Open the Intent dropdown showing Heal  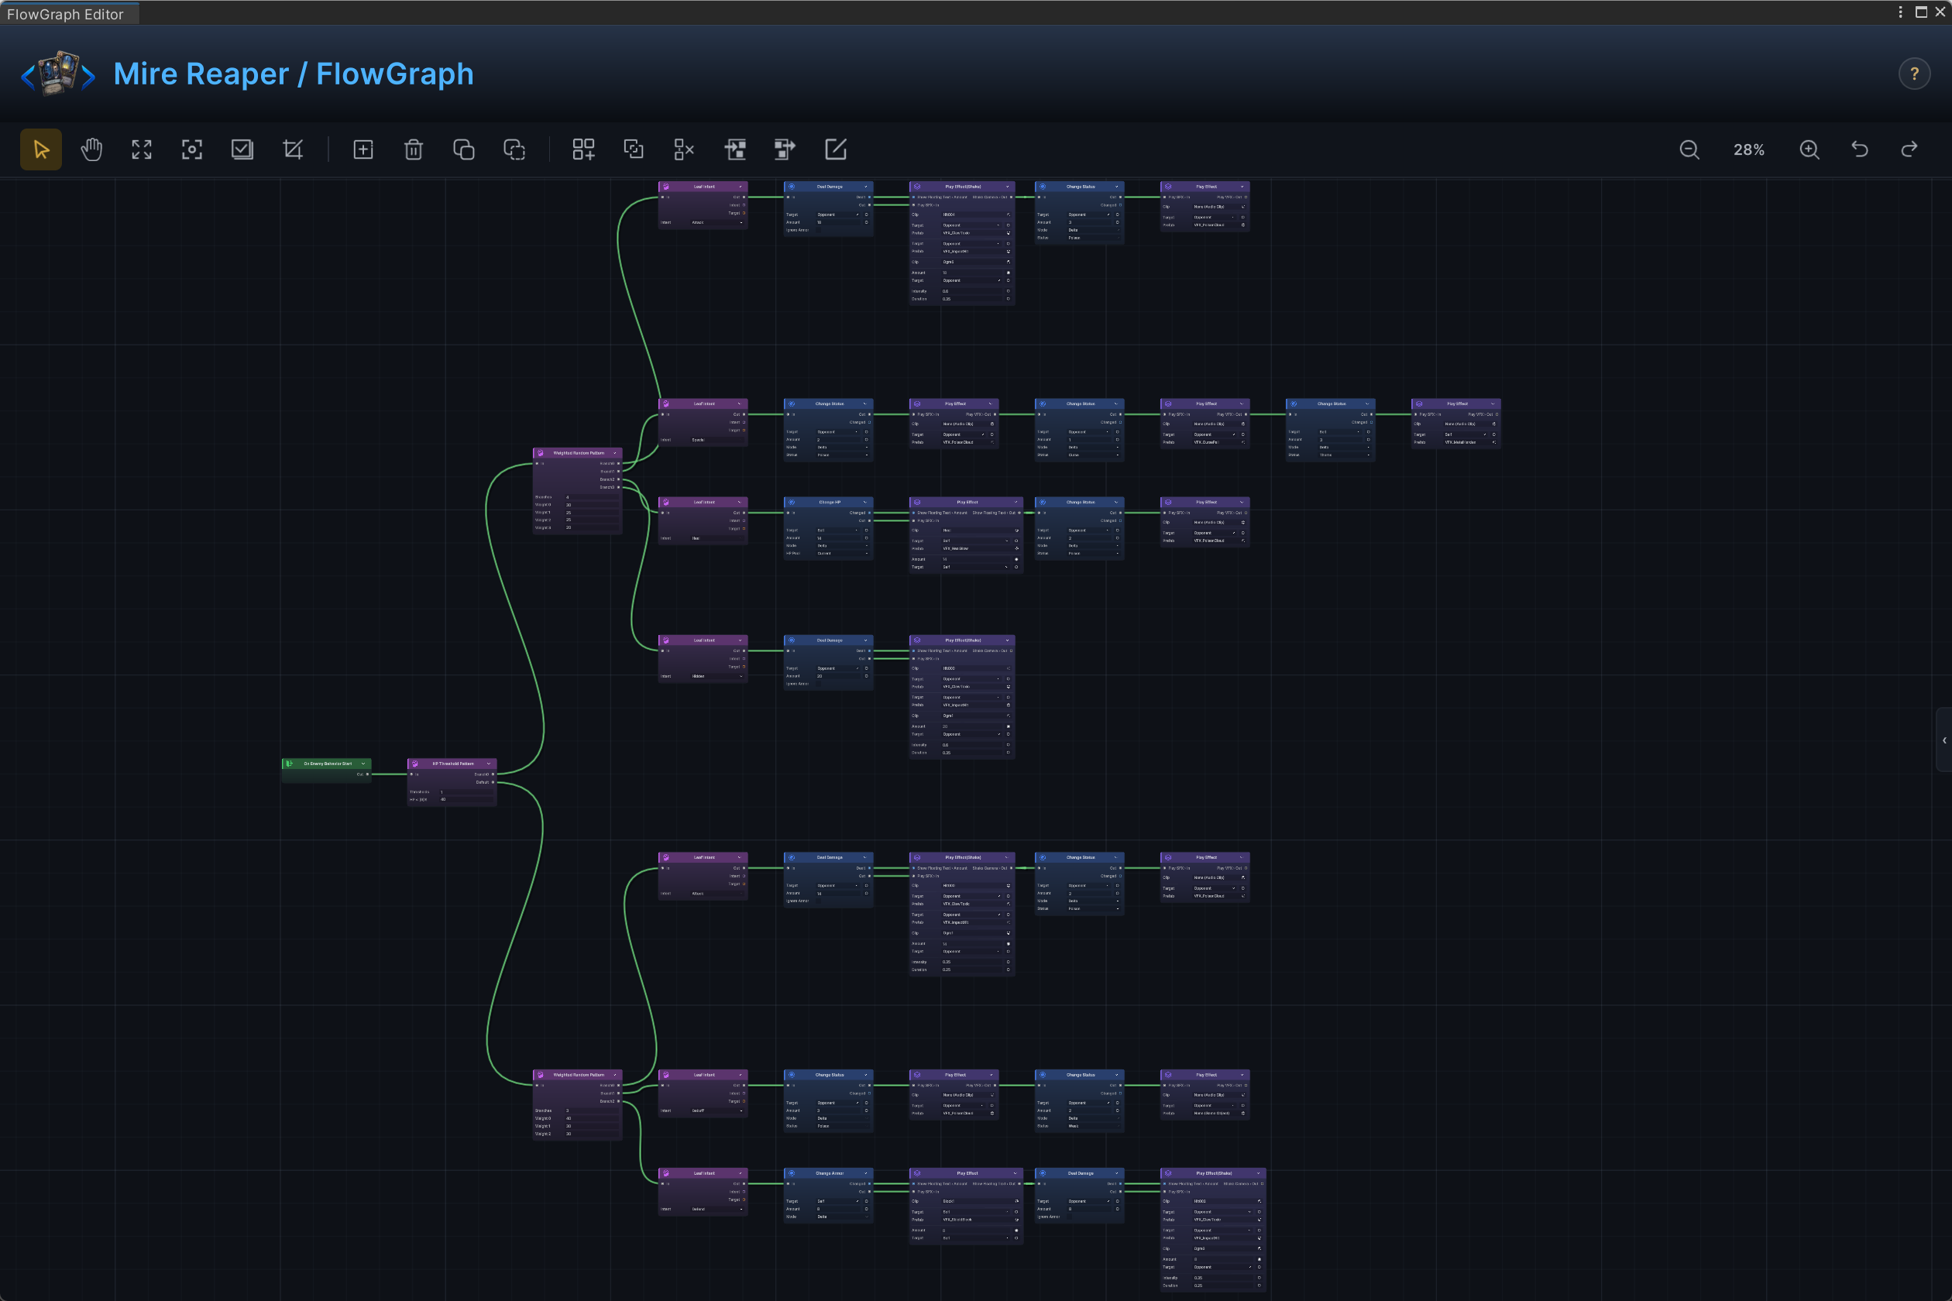717,538
